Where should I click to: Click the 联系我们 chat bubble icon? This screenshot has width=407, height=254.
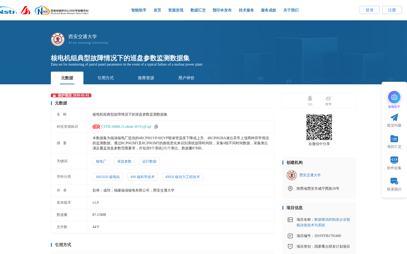[x=394, y=181]
